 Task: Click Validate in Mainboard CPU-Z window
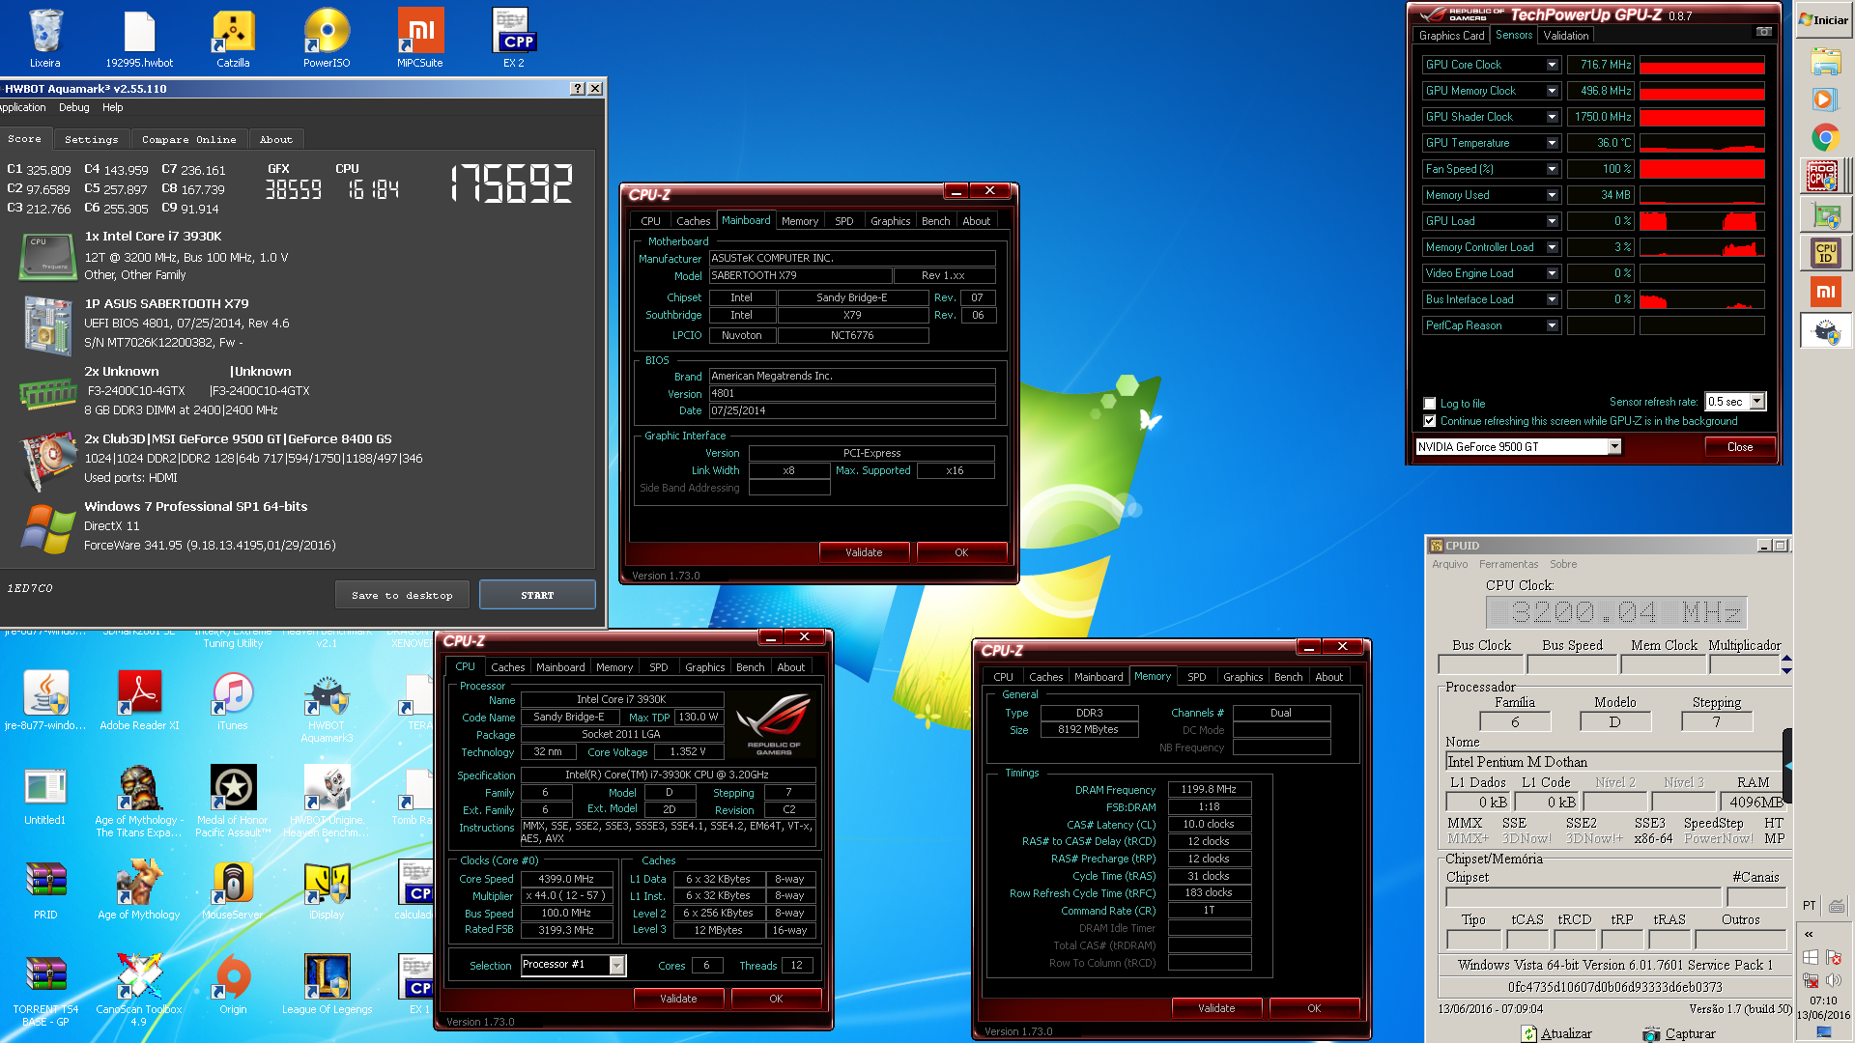click(x=864, y=552)
